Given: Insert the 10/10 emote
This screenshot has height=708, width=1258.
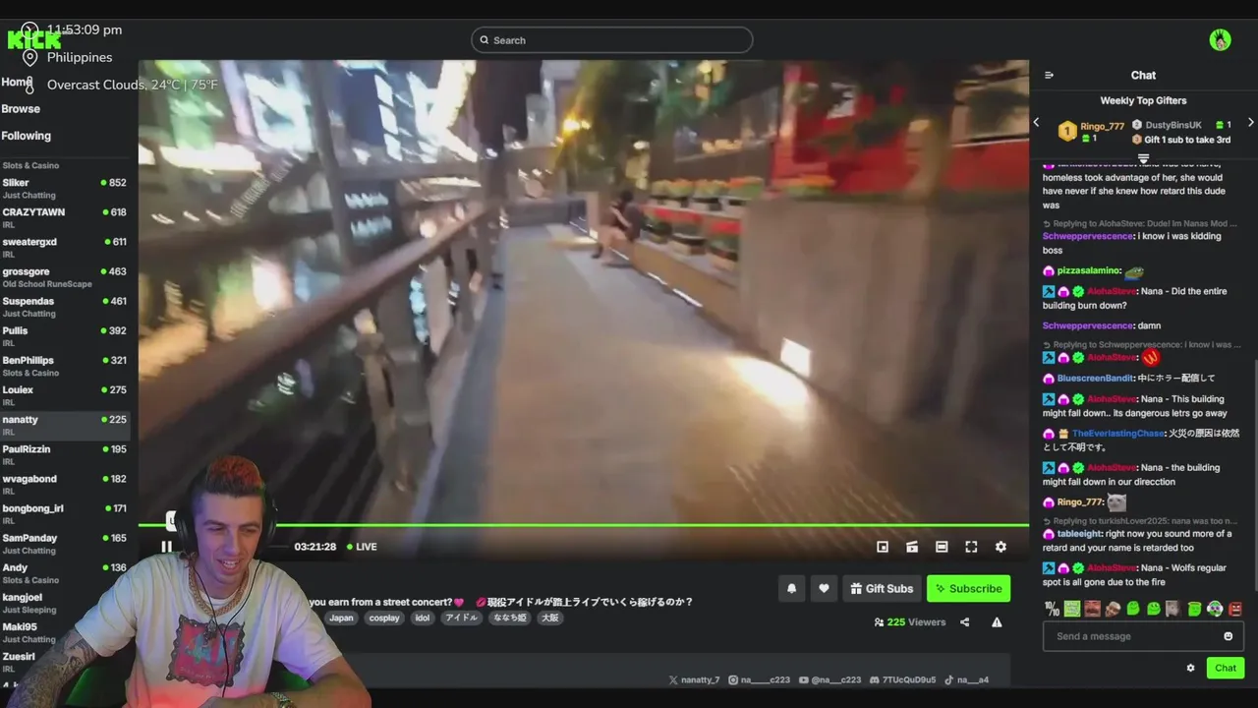Looking at the screenshot, I should (1052, 609).
